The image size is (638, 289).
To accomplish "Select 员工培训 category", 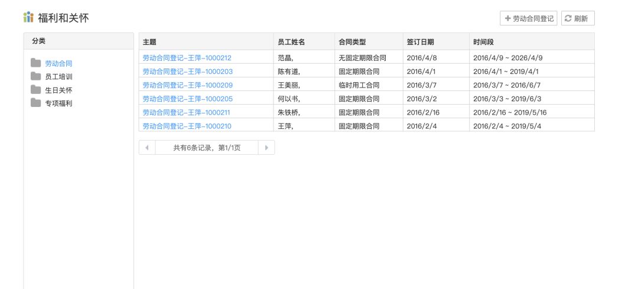I will click(58, 76).
